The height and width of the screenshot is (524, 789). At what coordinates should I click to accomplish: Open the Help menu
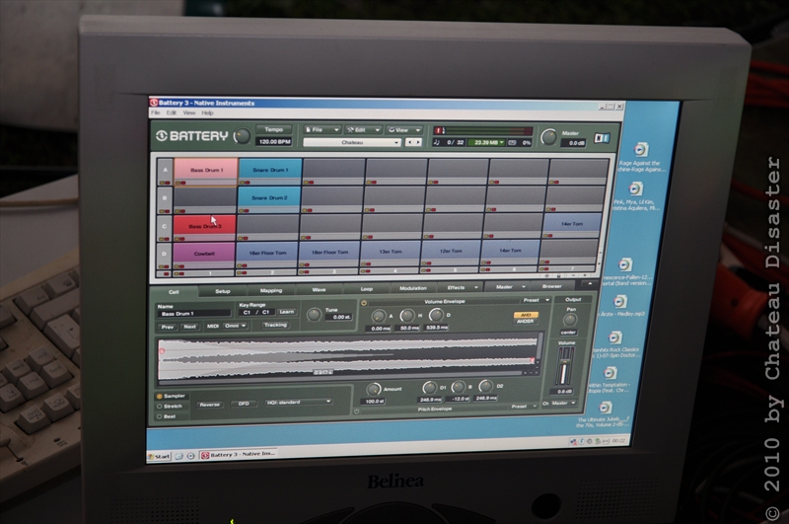207,112
